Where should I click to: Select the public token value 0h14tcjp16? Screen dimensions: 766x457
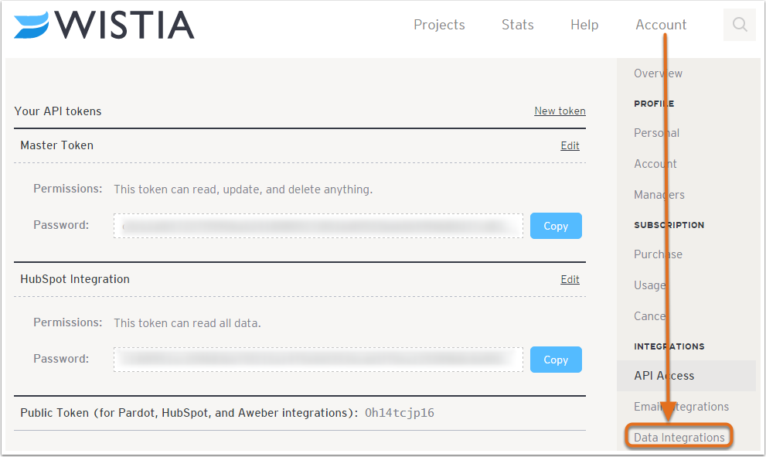point(399,413)
